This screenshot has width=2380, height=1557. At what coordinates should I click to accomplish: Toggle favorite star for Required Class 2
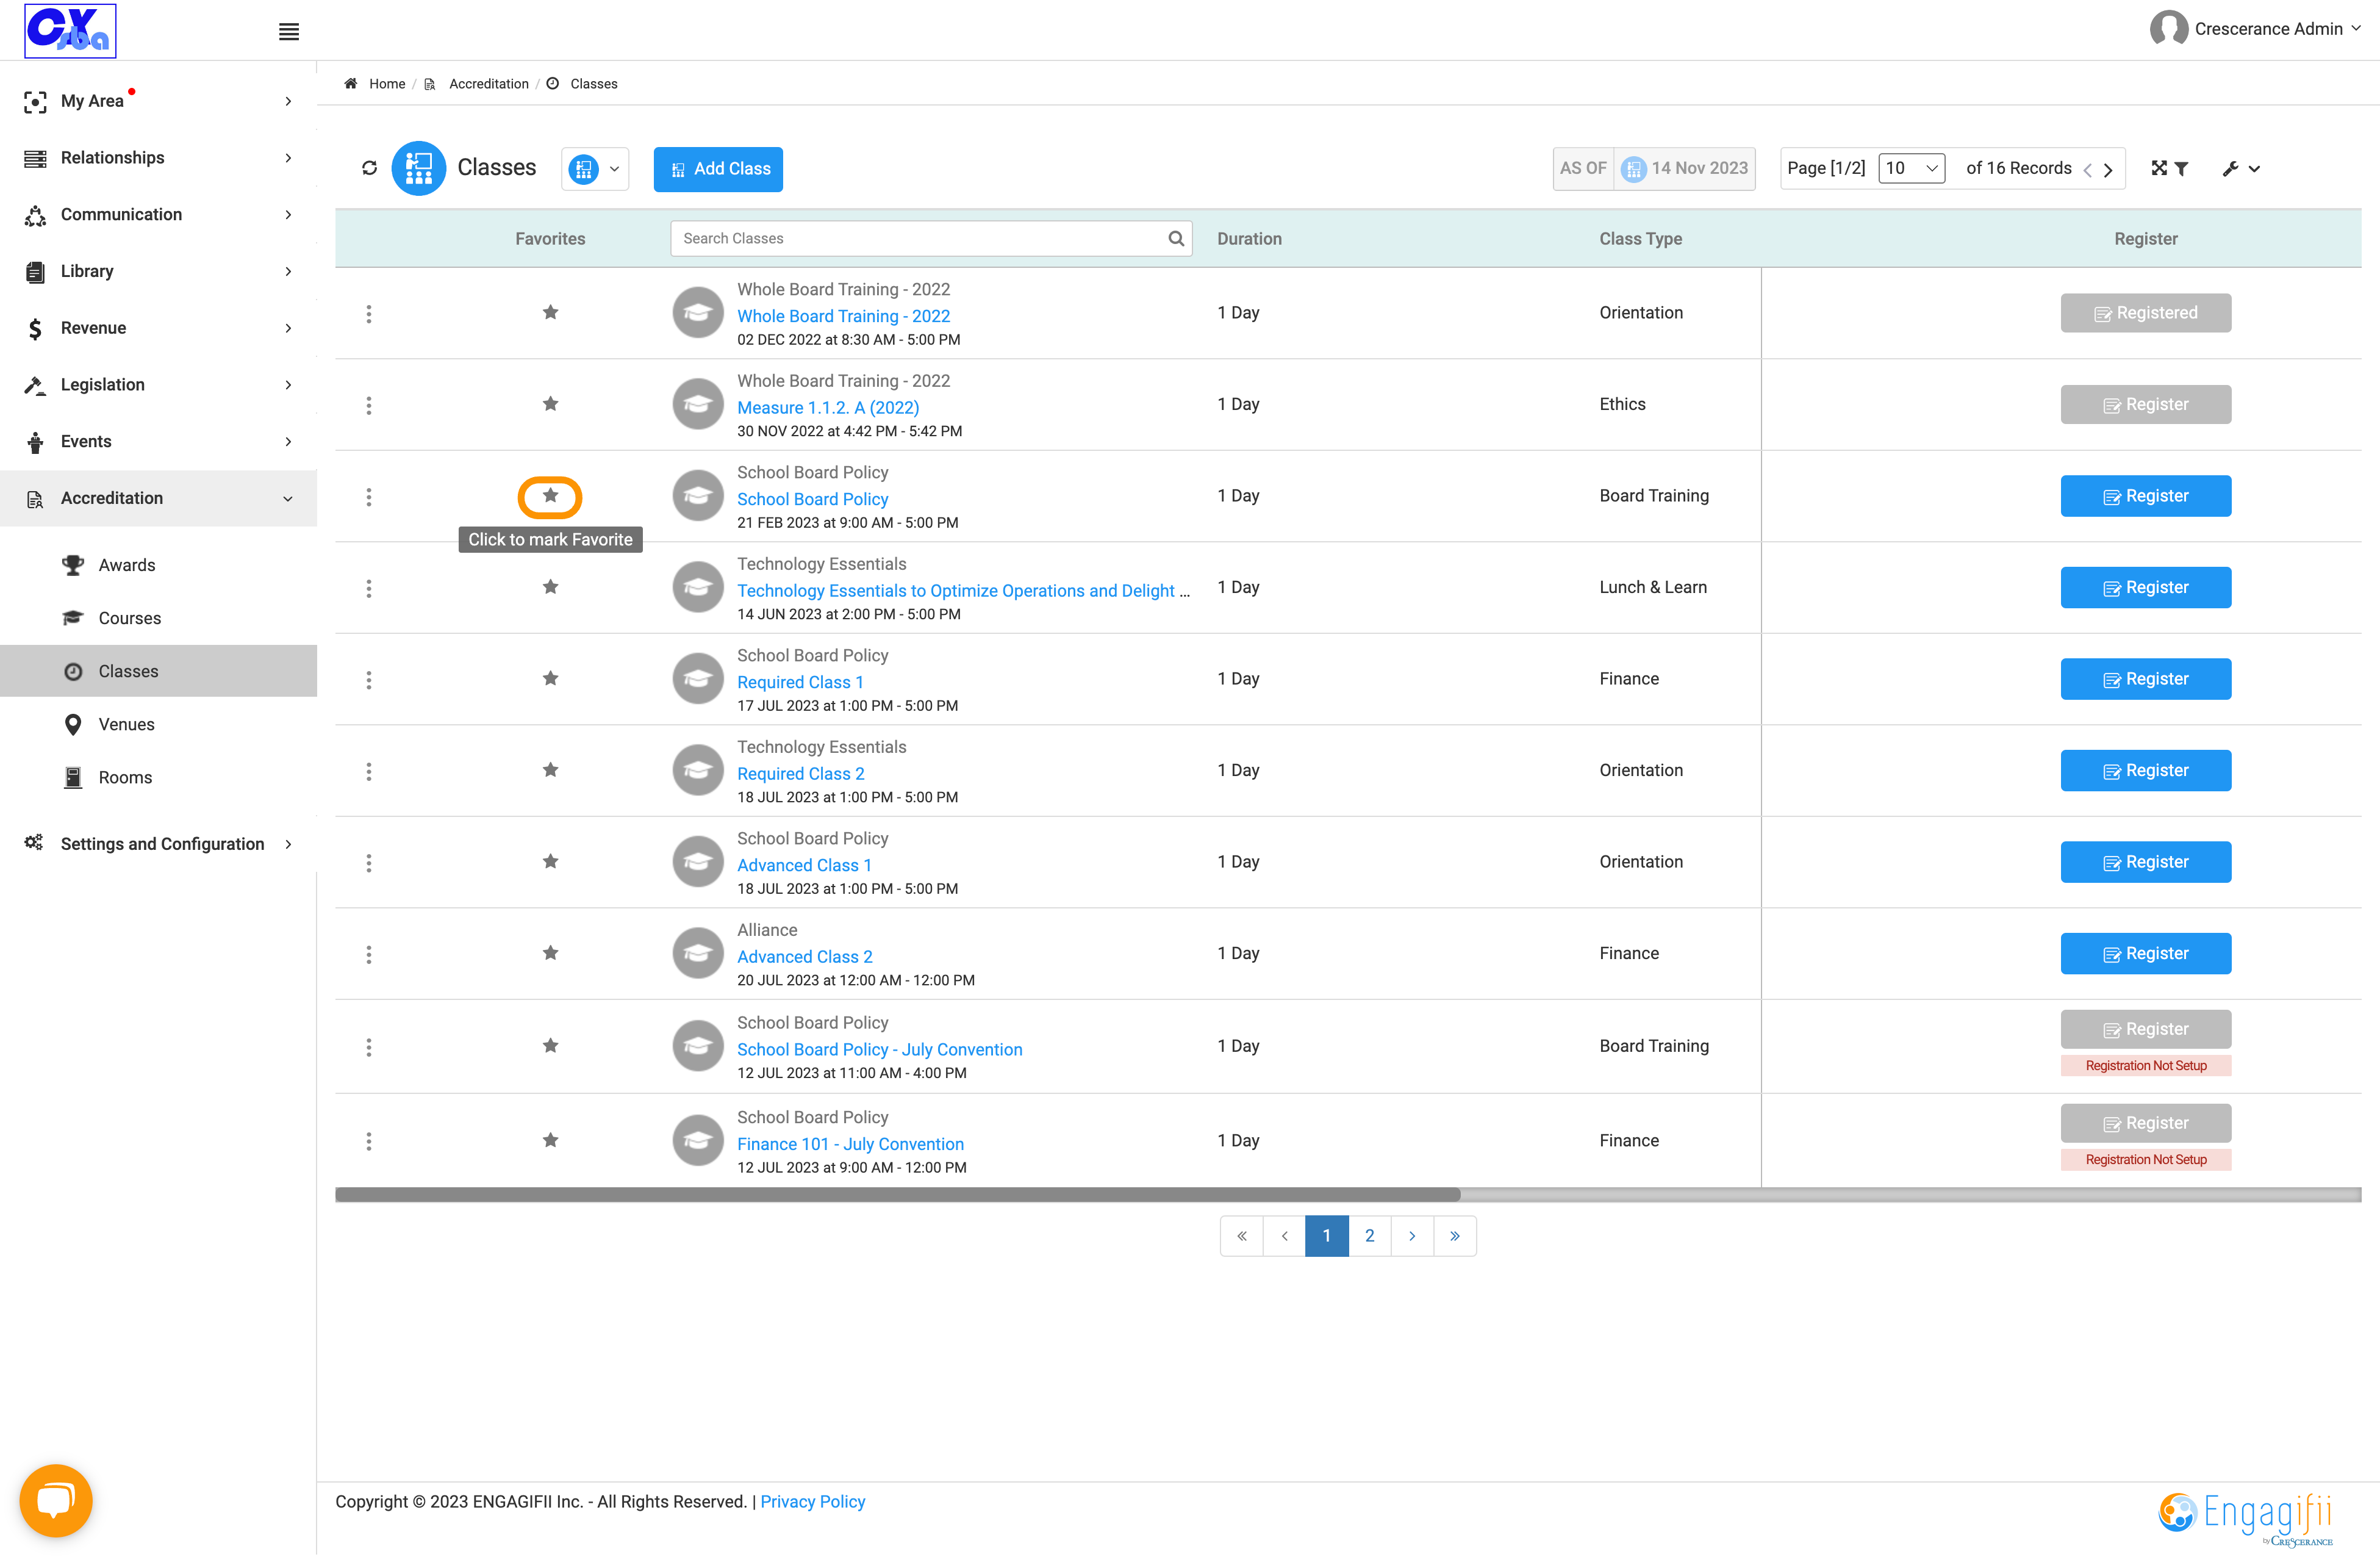[x=550, y=770]
